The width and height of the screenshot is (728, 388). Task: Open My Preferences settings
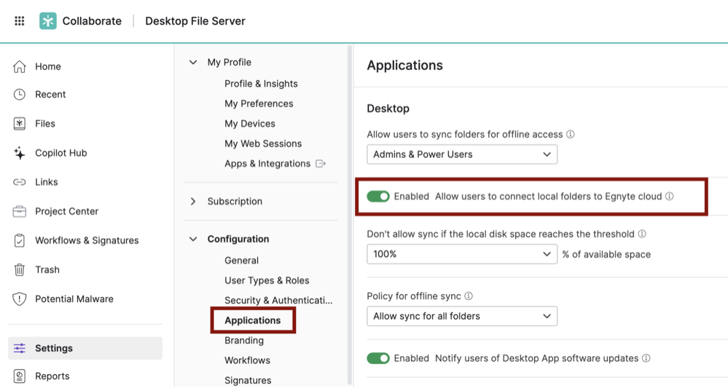[259, 104]
